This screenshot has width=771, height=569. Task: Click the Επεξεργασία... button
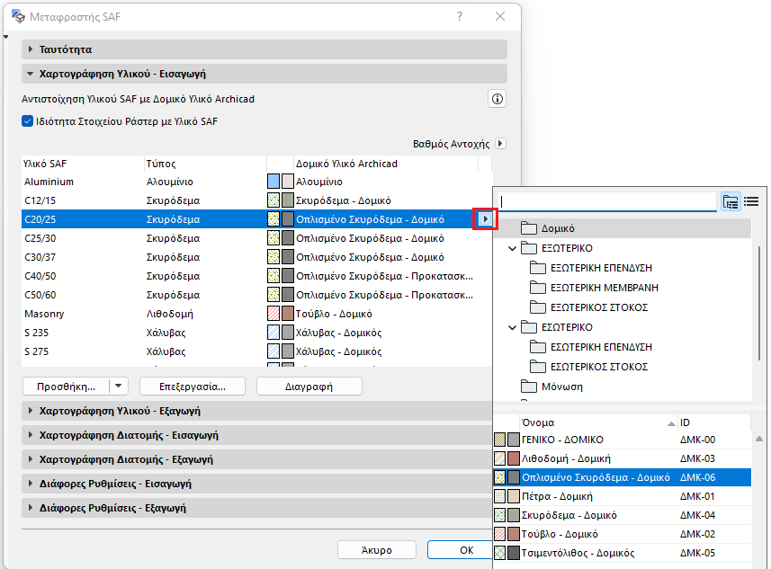[193, 387]
